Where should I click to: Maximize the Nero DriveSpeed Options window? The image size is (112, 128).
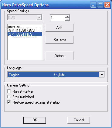click(x=100, y=5)
